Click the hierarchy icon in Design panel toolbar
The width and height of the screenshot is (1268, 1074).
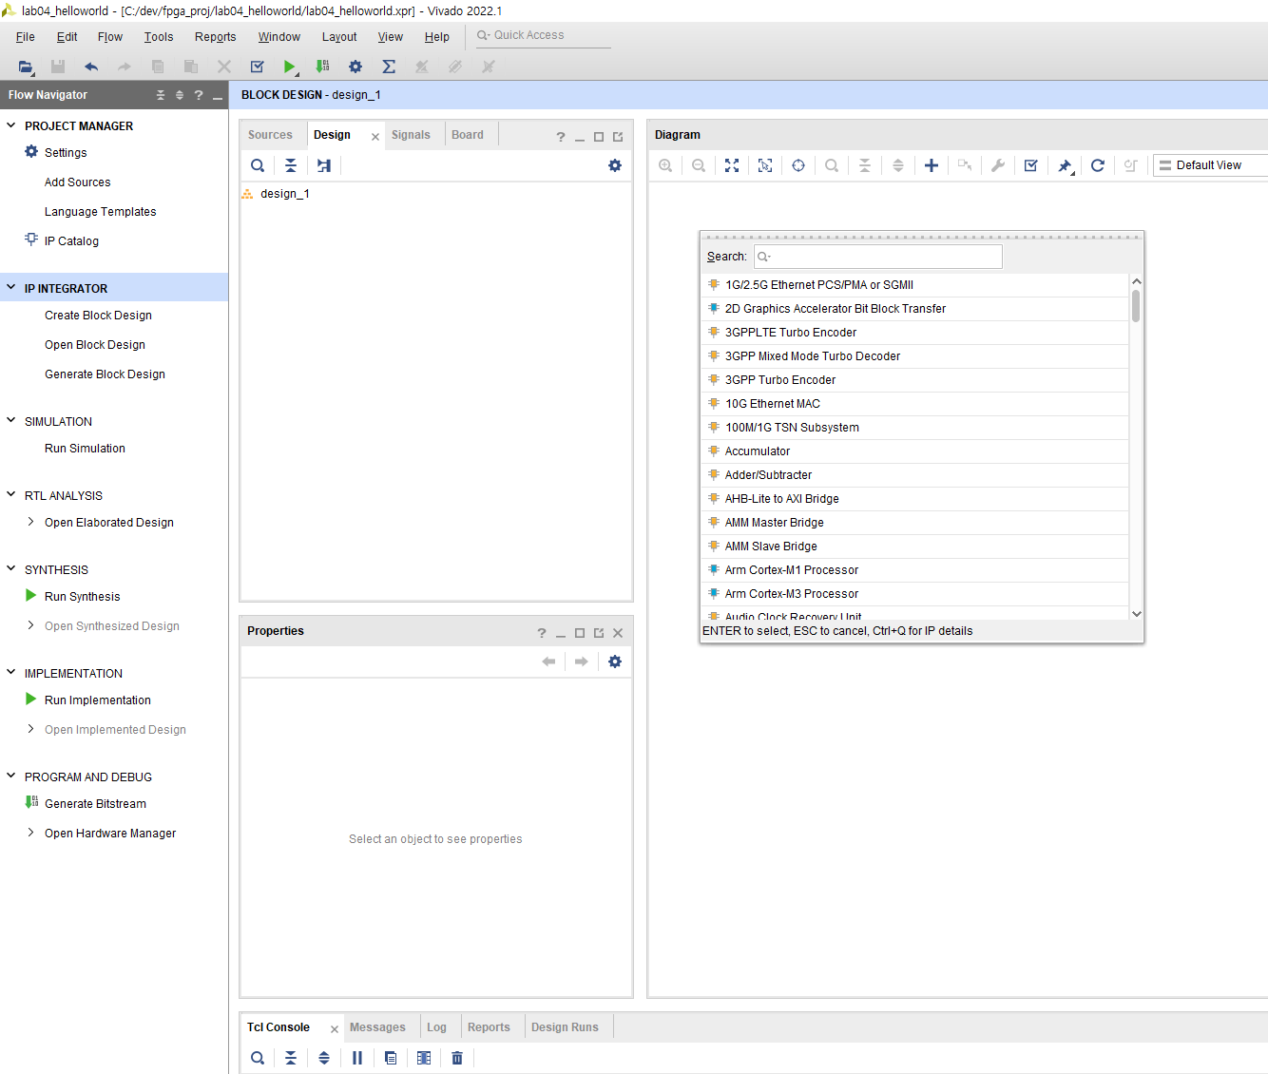pyautogui.click(x=324, y=165)
